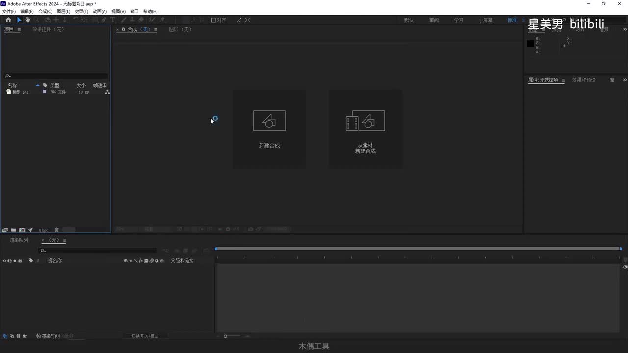Click the label tag icon in timeline header

[x=31, y=261]
